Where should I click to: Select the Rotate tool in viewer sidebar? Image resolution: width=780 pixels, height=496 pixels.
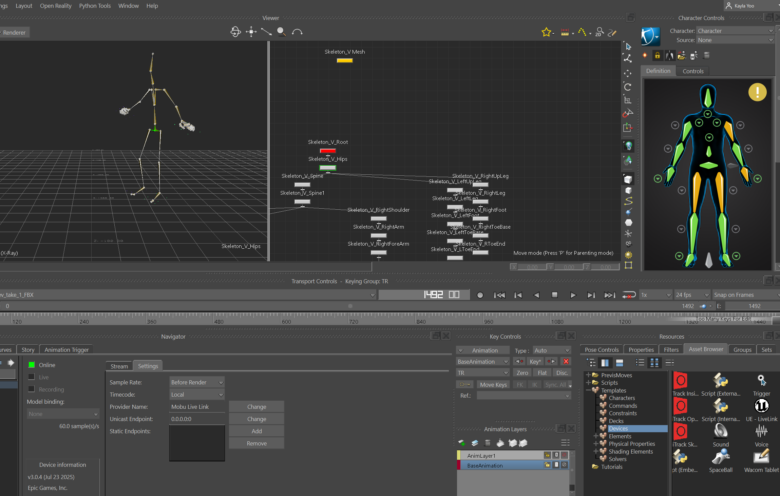(x=628, y=87)
